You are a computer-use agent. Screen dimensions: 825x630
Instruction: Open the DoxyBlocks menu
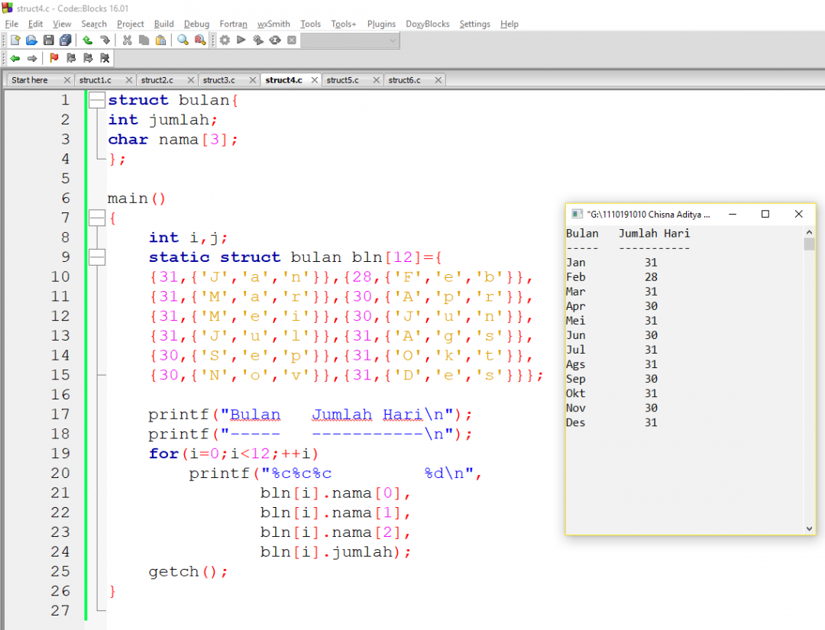427,24
